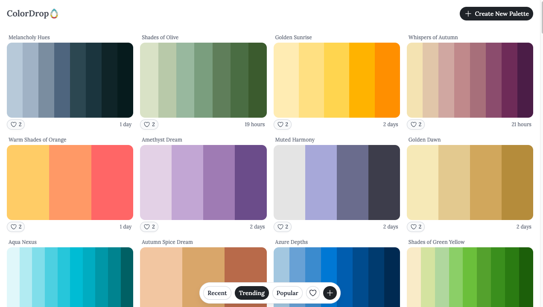Image resolution: width=543 pixels, height=307 pixels.
Task: Click the '2 days' timestamp under Amethyst Dream
Action: pyautogui.click(x=257, y=227)
